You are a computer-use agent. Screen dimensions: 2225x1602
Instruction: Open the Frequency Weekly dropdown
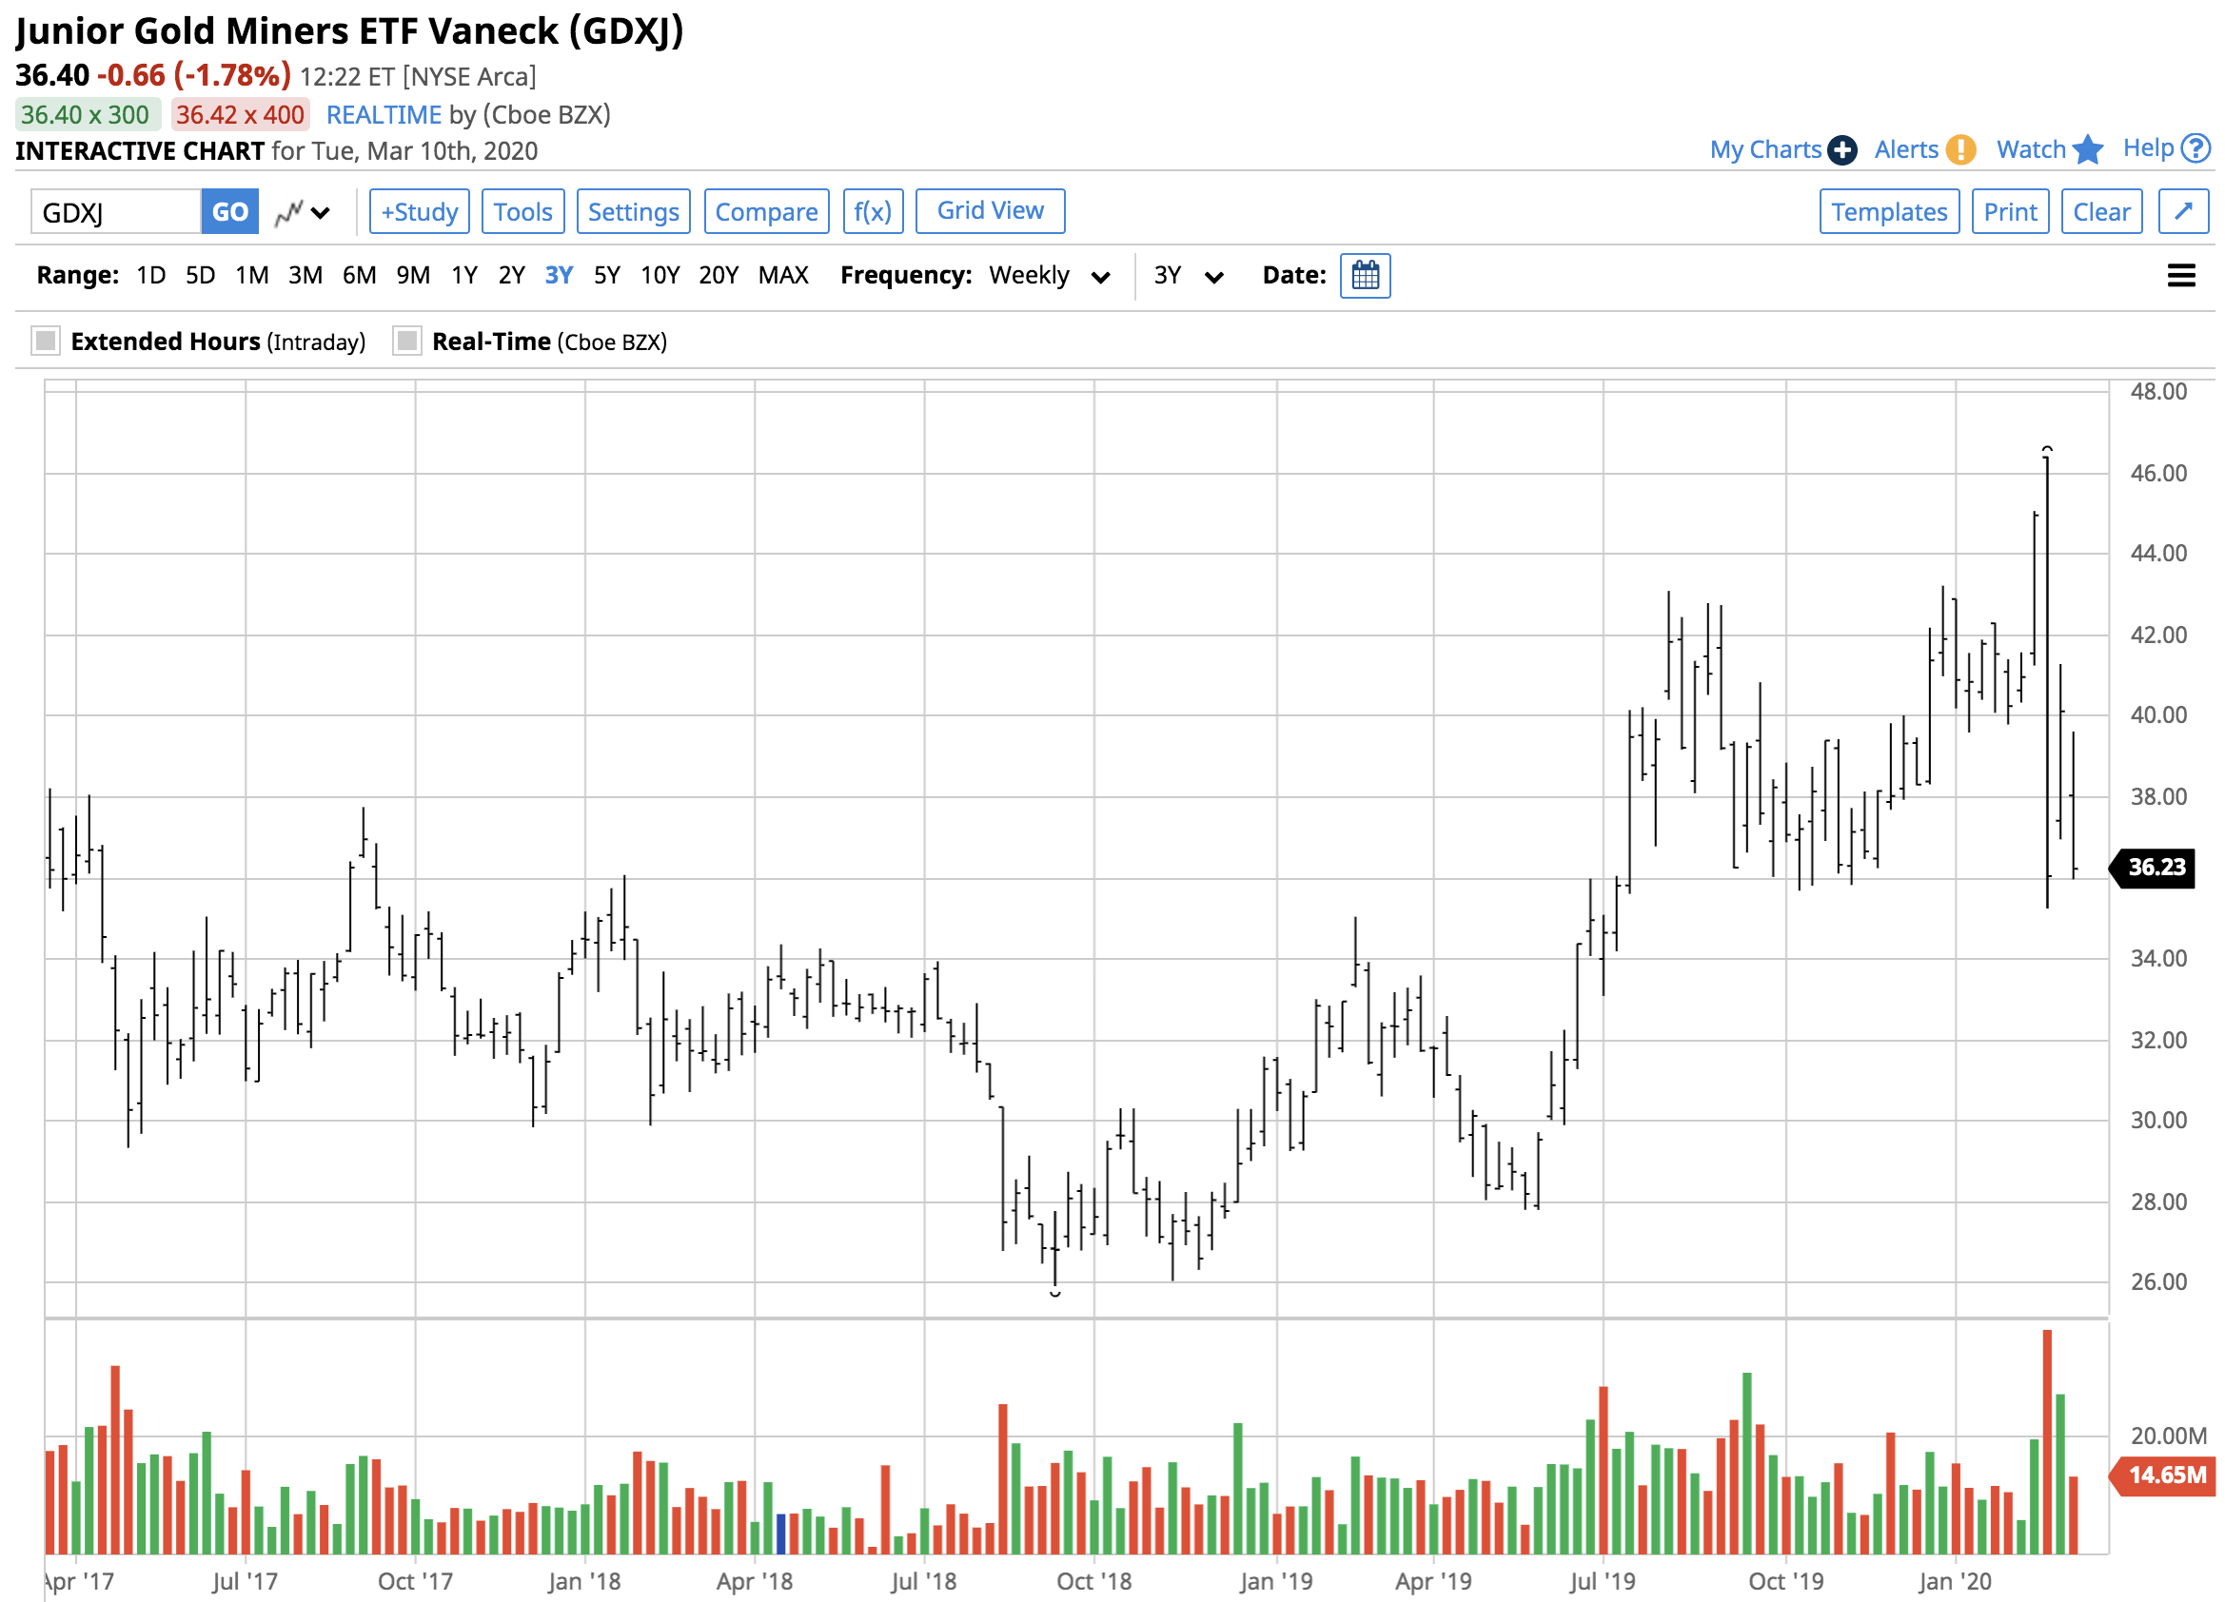click(1050, 276)
